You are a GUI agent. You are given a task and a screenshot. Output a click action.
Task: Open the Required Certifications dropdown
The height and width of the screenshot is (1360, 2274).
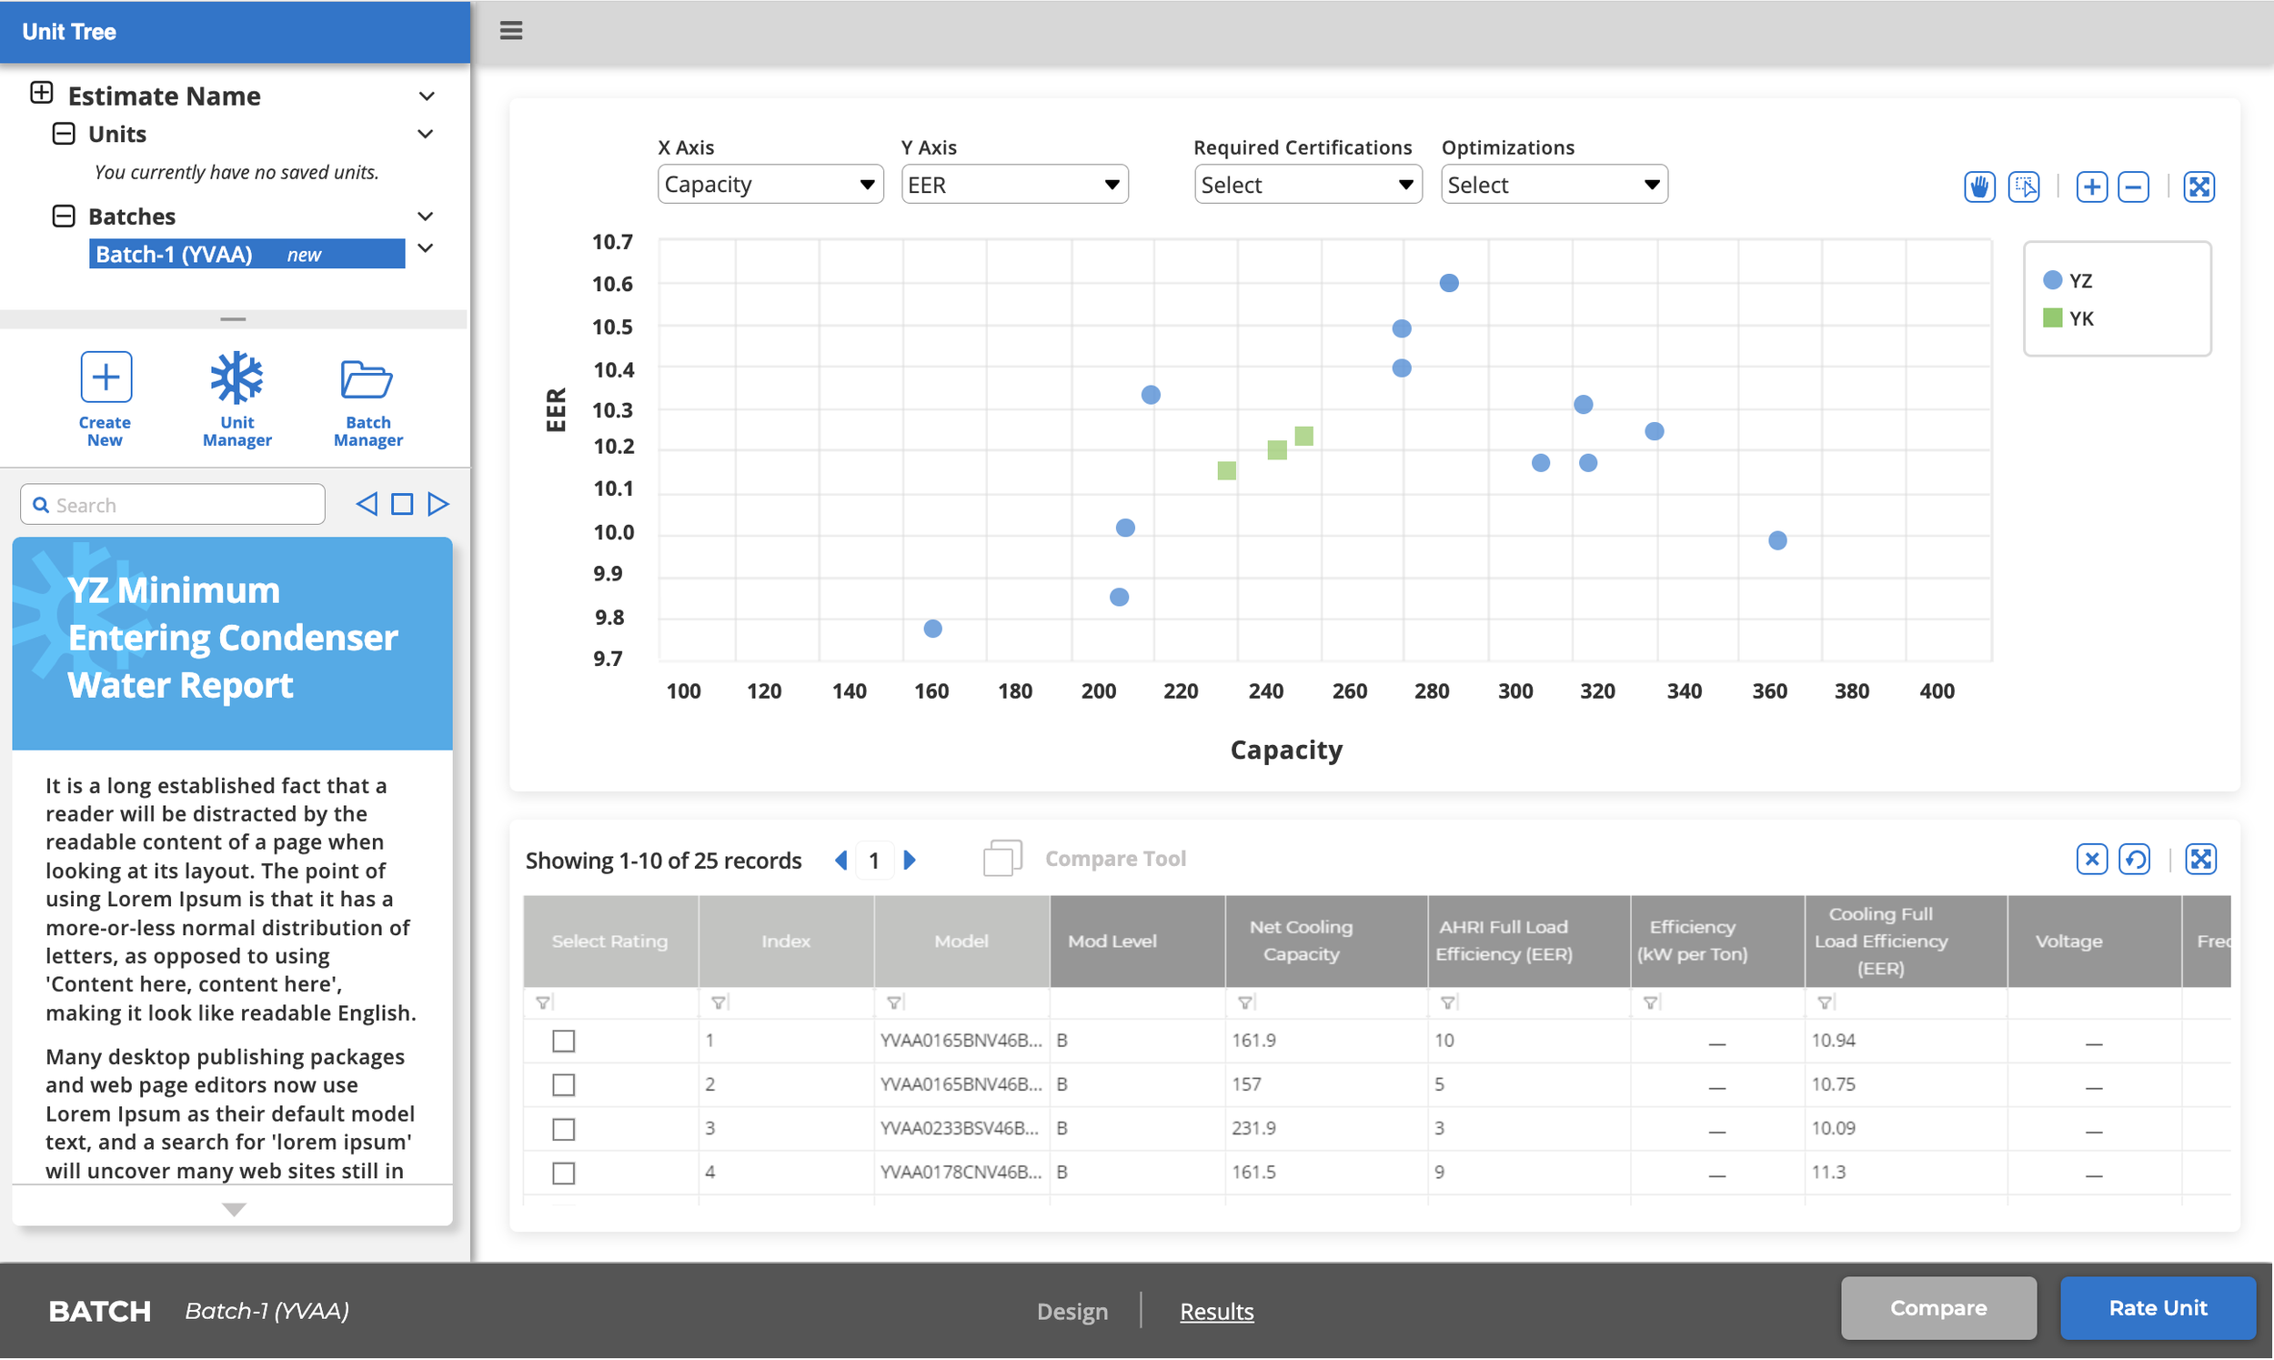click(1307, 184)
